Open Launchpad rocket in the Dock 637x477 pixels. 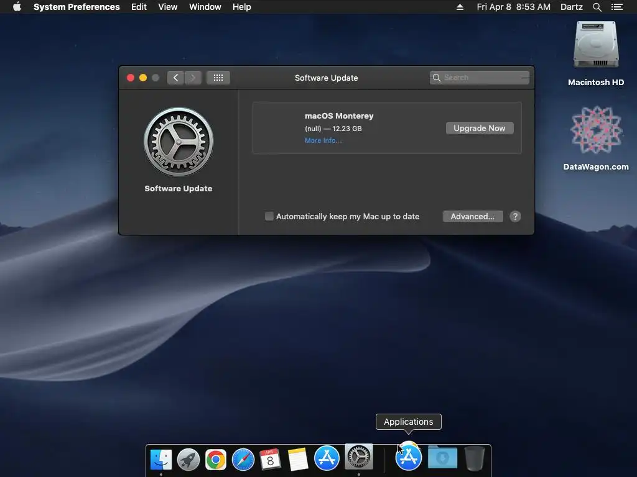(x=188, y=459)
